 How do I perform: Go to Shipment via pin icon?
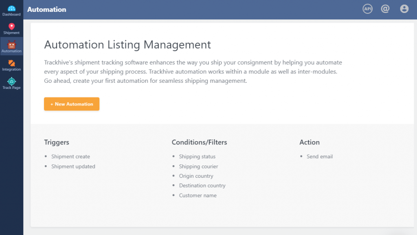(x=11, y=26)
